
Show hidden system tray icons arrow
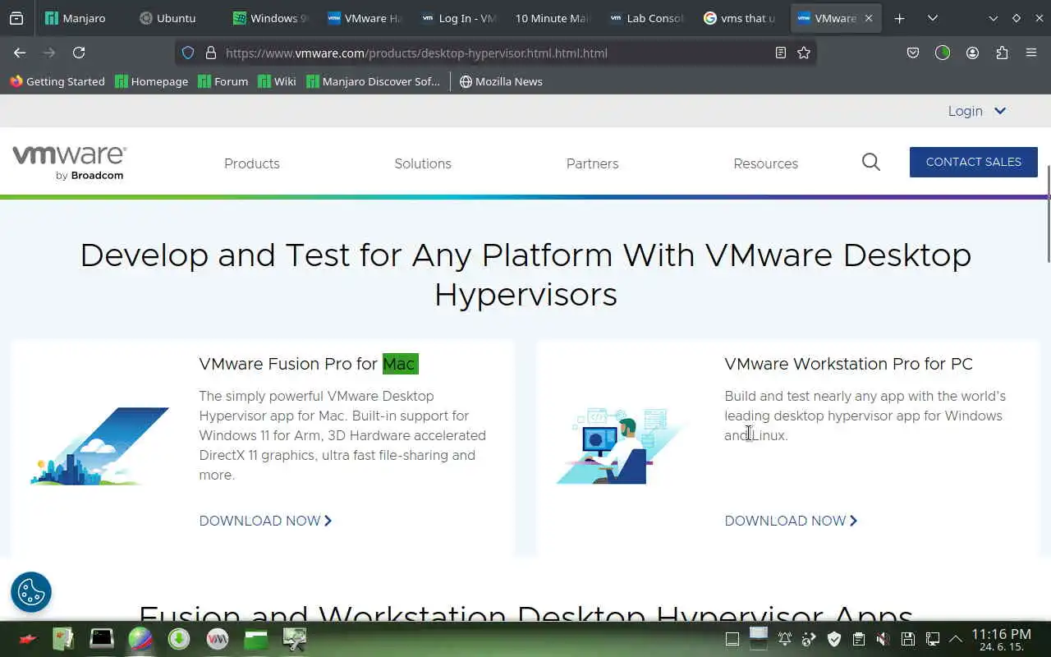click(x=956, y=639)
